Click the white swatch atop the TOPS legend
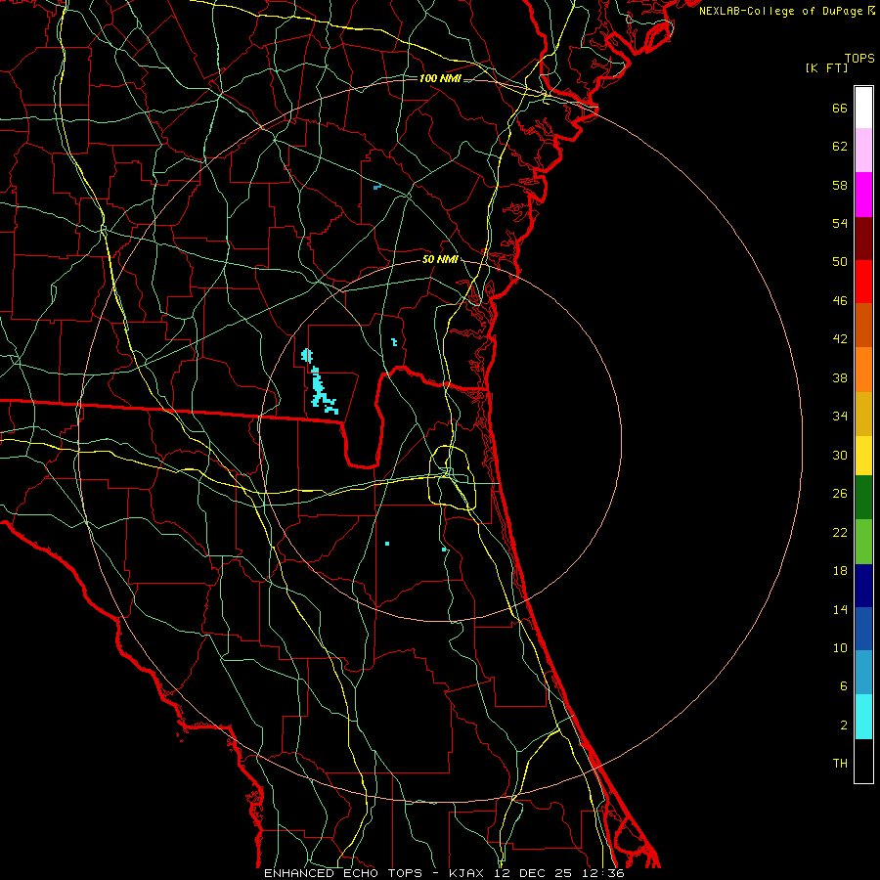Viewport: 880px width, 880px height. point(863,108)
